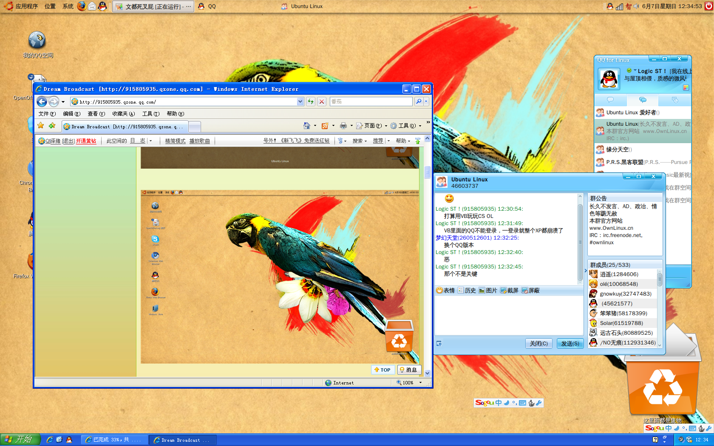Open the 搜索 dropdown in Qzone toolbar
Screen dimensions: 714x446
pyautogui.click(x=360, y=141)
